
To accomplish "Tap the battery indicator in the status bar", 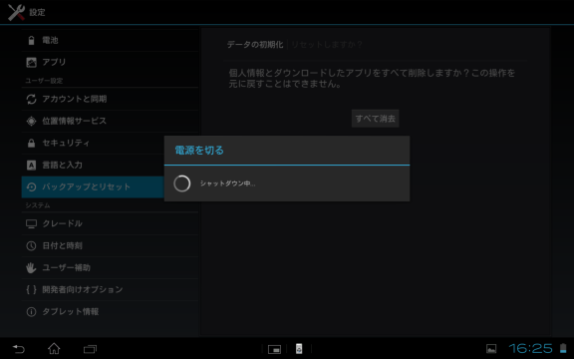I will 563,348.
